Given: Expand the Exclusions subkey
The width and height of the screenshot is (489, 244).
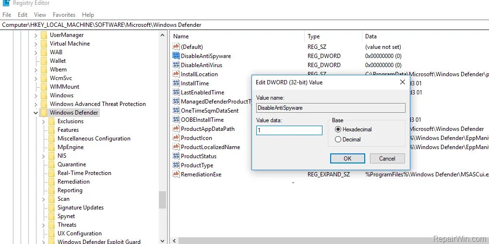Looking at the screenshot, I should tap(44, 122).
